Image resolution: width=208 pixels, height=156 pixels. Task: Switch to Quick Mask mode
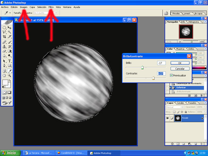9,93
